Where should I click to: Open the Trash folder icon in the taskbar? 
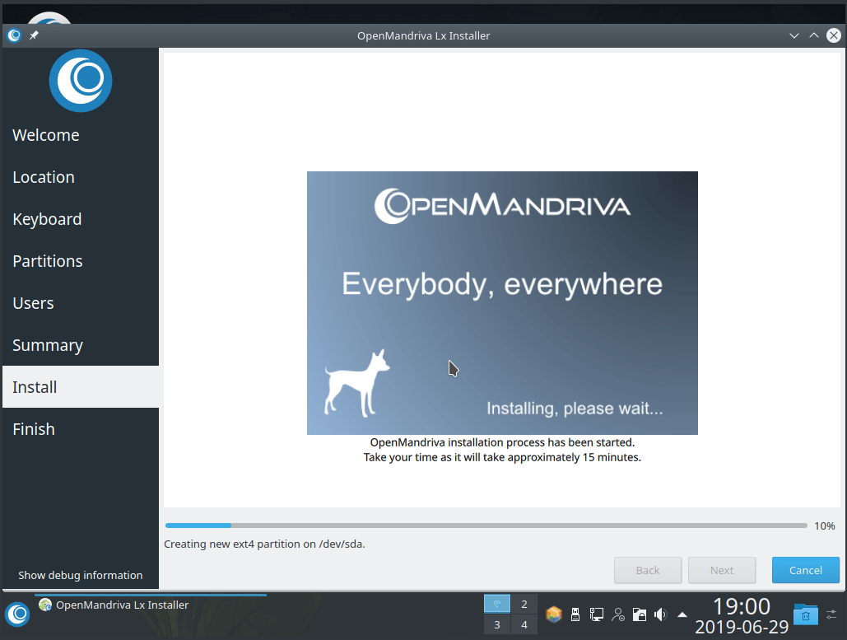click(x=804, y=614)
